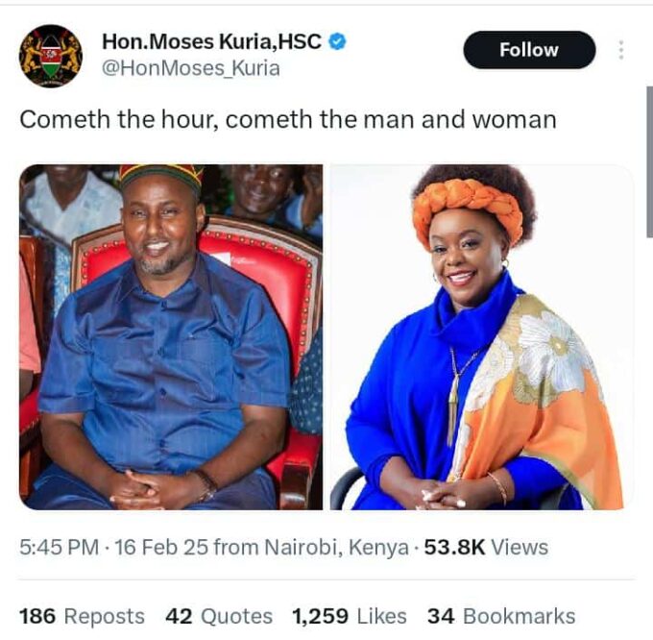Click the Kenya coat of arms avatar

(x=50, y=56)
